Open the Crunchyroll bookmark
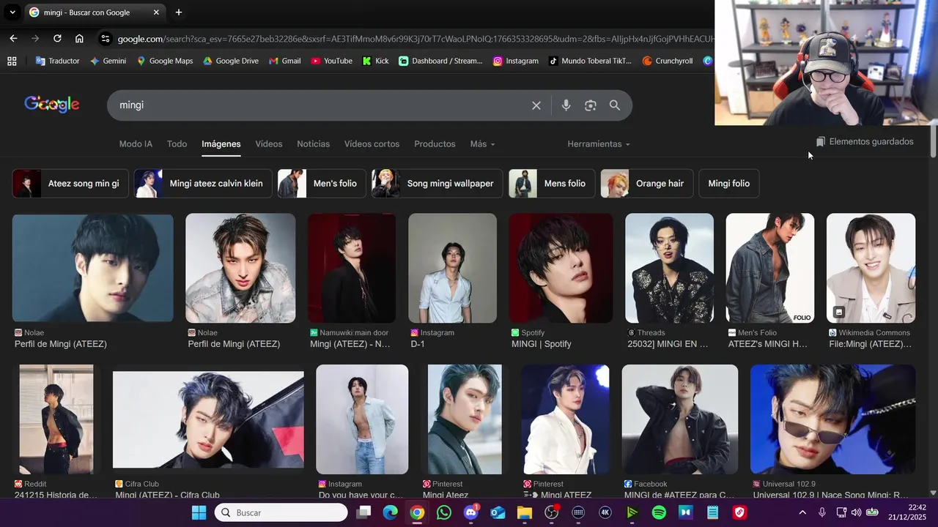 tap(668, 61)
